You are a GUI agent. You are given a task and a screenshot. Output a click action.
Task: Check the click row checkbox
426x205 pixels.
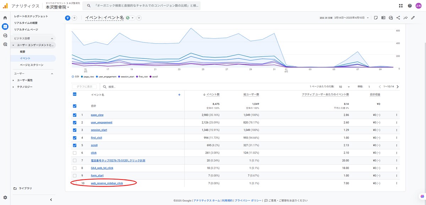point(75,153)
